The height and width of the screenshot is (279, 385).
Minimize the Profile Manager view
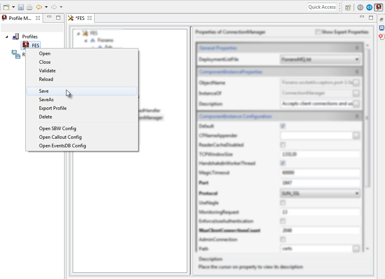[49, 18]
